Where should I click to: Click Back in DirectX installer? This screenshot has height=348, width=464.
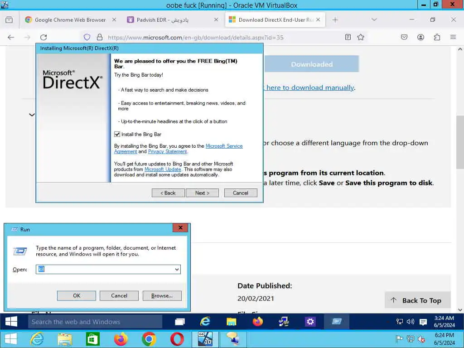point(168,193)
